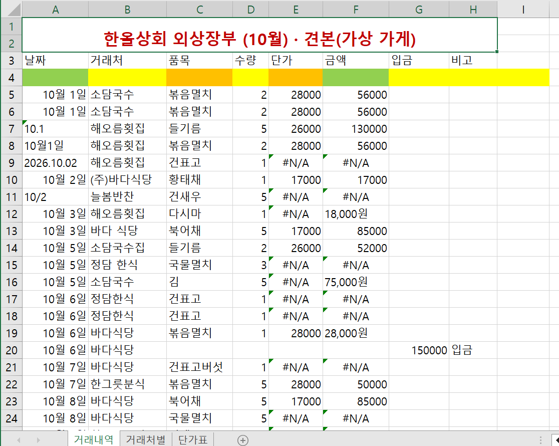Click the 입금 header cell in G3
This screenshot has width=559, height=446.
click(x=419, y=60)
